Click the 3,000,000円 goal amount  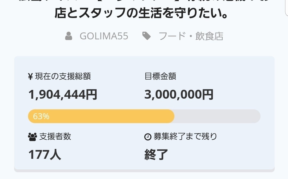tap(179, 94)
